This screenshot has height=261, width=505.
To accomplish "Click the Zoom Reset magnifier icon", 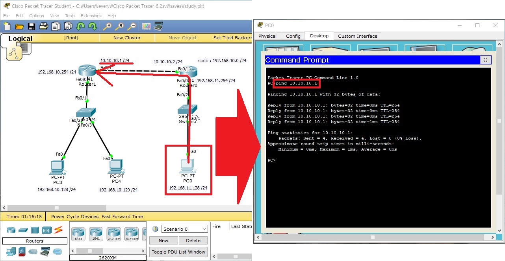I will [x=119, y=26].
